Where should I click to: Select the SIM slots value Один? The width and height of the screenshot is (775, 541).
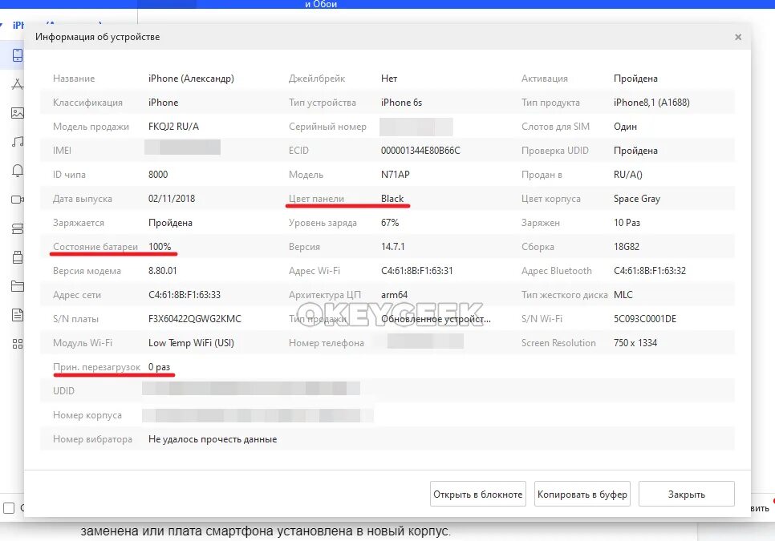(625, 127)
